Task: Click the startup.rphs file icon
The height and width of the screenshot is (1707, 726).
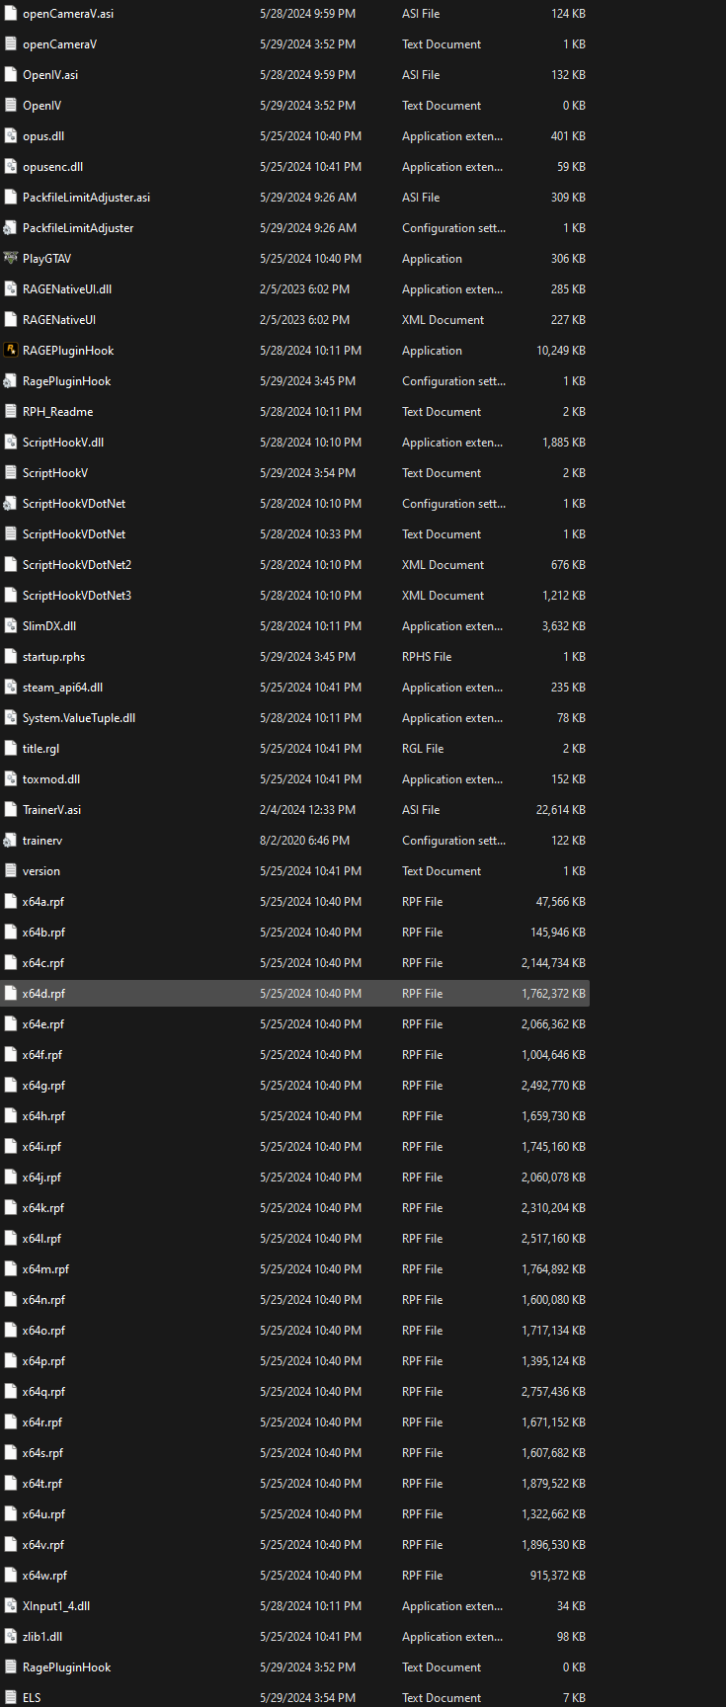Action: point(11,657)
